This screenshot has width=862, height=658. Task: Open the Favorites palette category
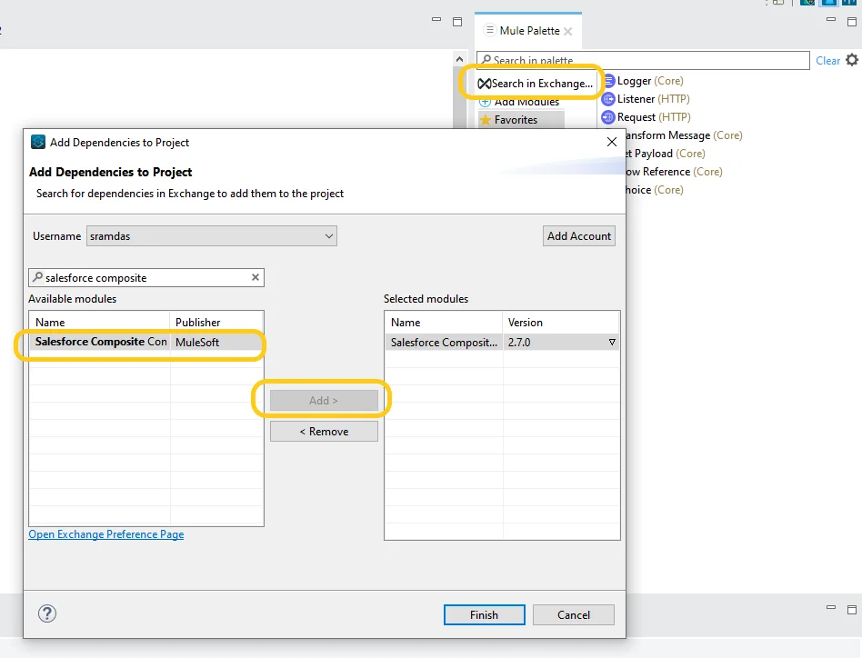(520, 119)
